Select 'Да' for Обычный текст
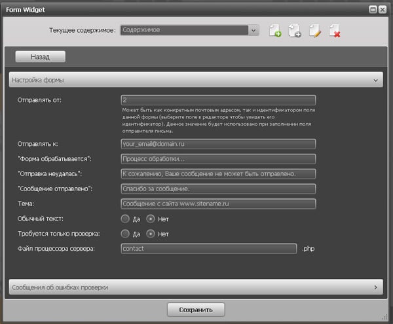The height and width of the screenshot is (324, 393). pyautogui.click(x=125, y=219)
